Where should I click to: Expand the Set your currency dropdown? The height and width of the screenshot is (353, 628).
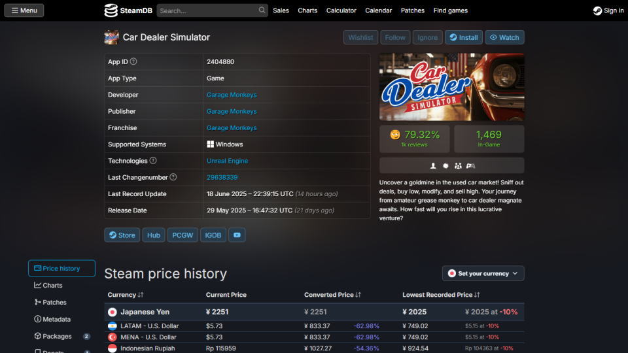click(x=483, y=273)
